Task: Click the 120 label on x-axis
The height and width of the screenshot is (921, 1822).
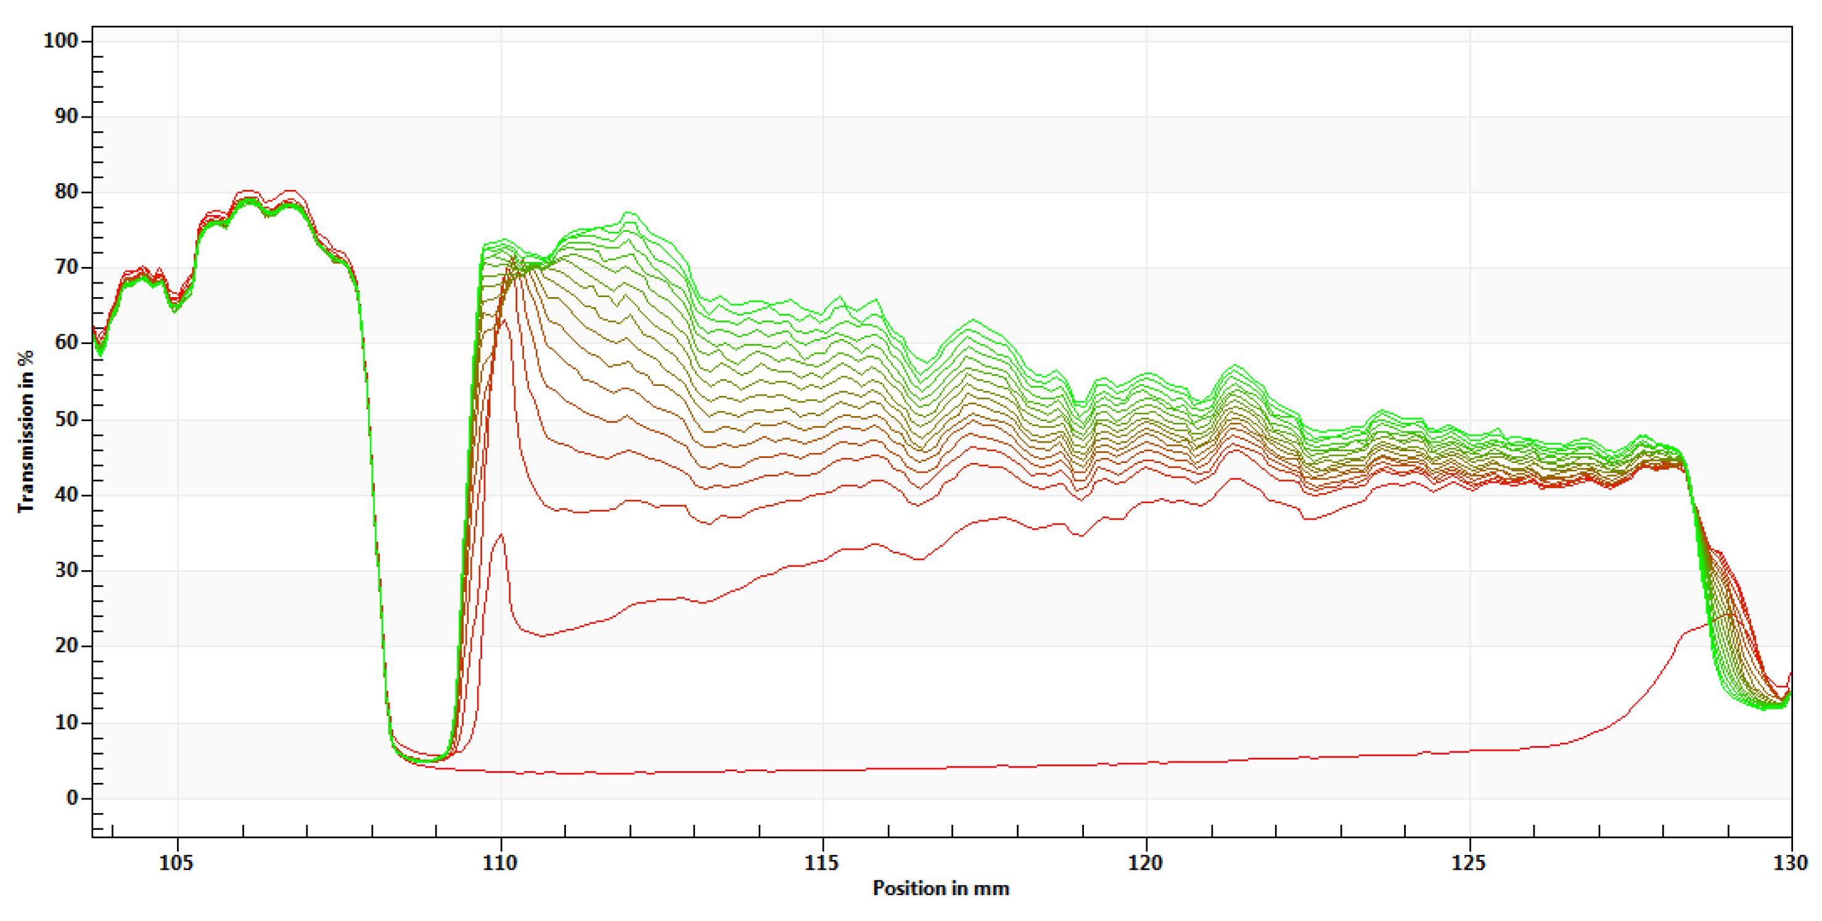Action: tap(1145, 863)
